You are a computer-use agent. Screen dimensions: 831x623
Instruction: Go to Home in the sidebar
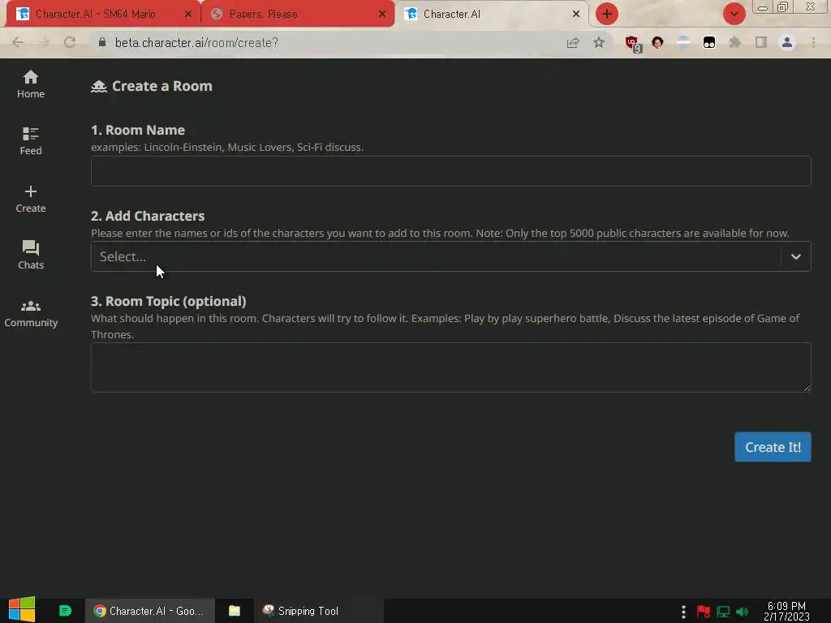(31, 84)
